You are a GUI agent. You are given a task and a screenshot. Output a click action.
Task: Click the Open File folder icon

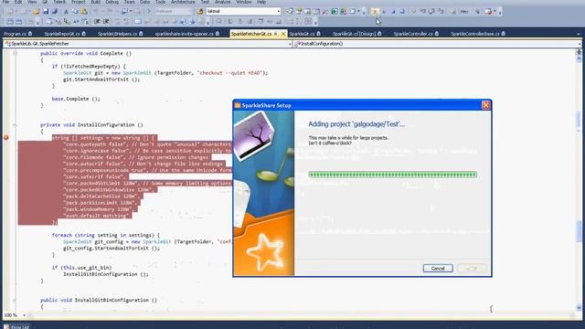pyautogui.click(x=37, y=12)
